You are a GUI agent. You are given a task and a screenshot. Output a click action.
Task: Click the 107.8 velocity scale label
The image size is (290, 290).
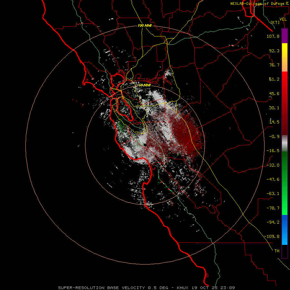273,36
